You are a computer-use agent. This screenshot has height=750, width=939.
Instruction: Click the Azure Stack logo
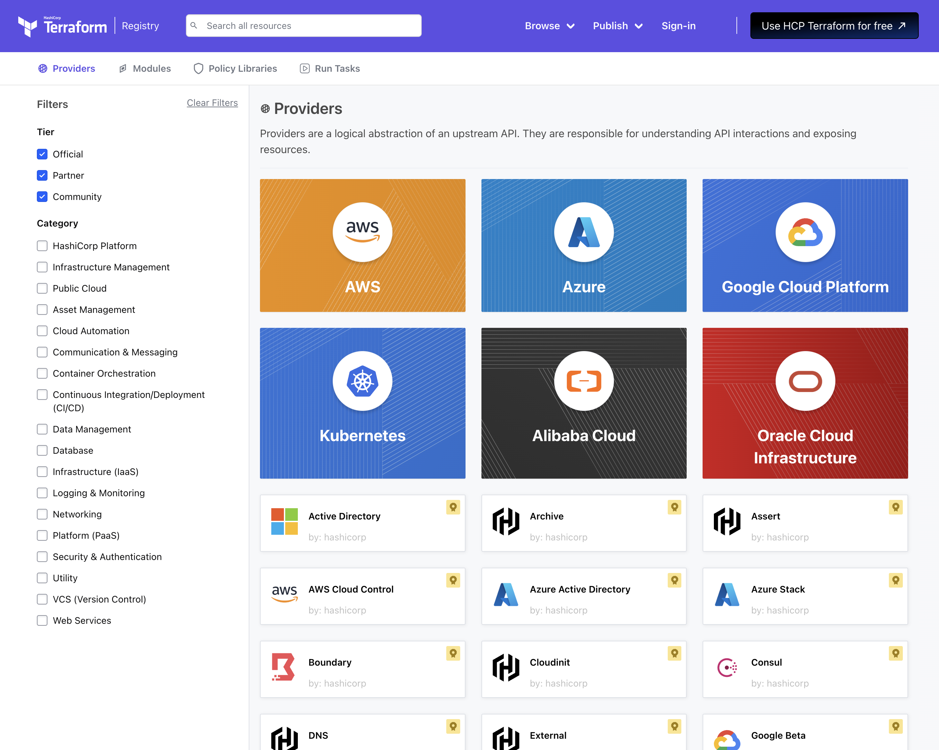[x=727, y=595]
